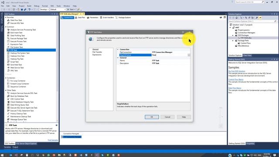279x157 pixels.
Task: Collapse the Other Tasks toolbox group
Action: (6, 90)
